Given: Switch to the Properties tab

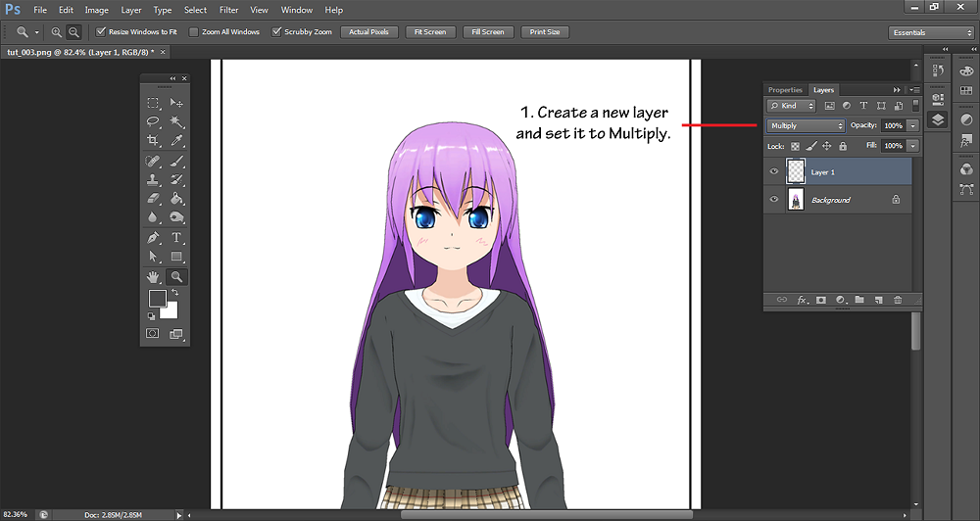Looking at the screenshot, I should [785, 90].
